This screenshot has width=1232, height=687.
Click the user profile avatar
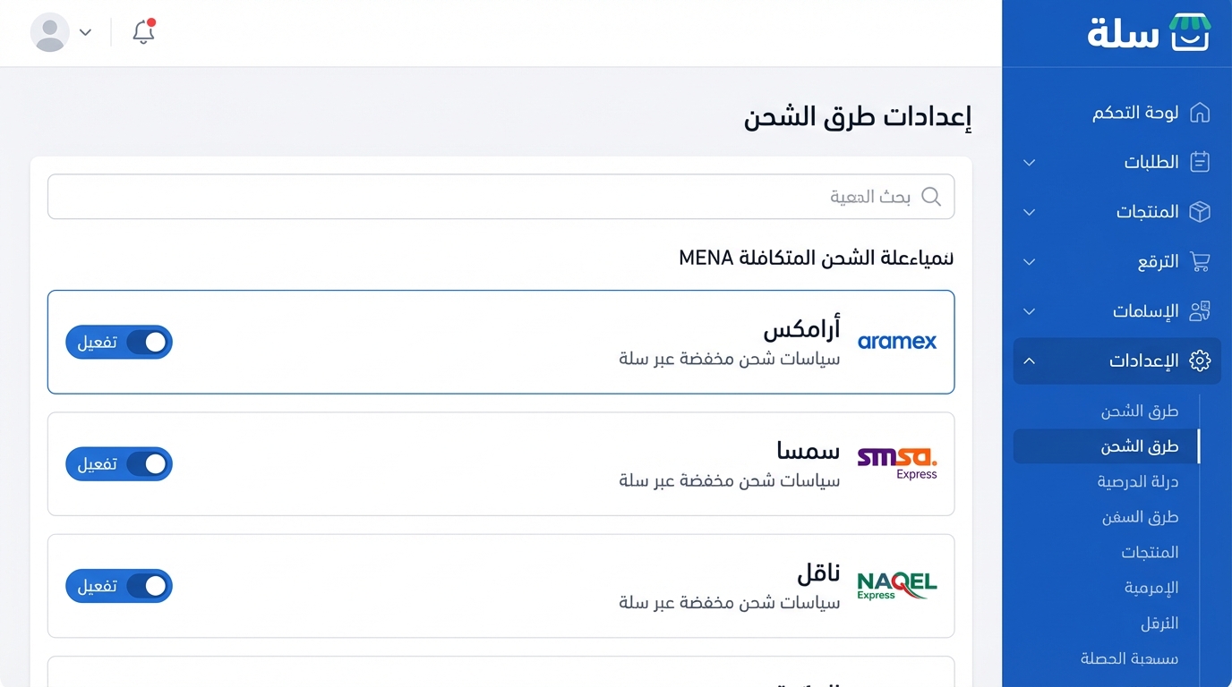coord(50,32)
